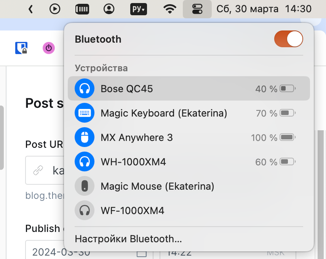Click the 60 % battery percentage text
Viewport: 326px width, 259px height.
tap(266, 162)
